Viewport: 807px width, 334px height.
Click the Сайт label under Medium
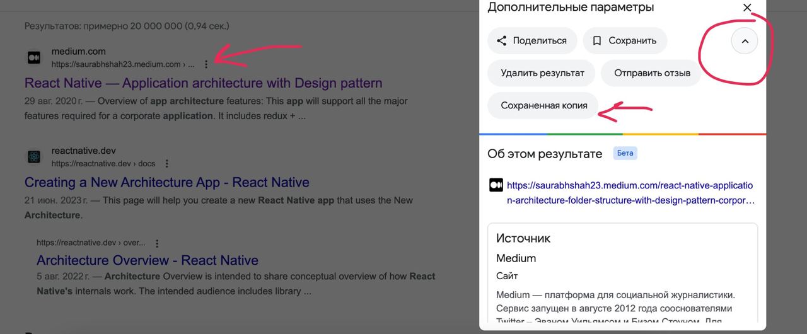(507, 276)
